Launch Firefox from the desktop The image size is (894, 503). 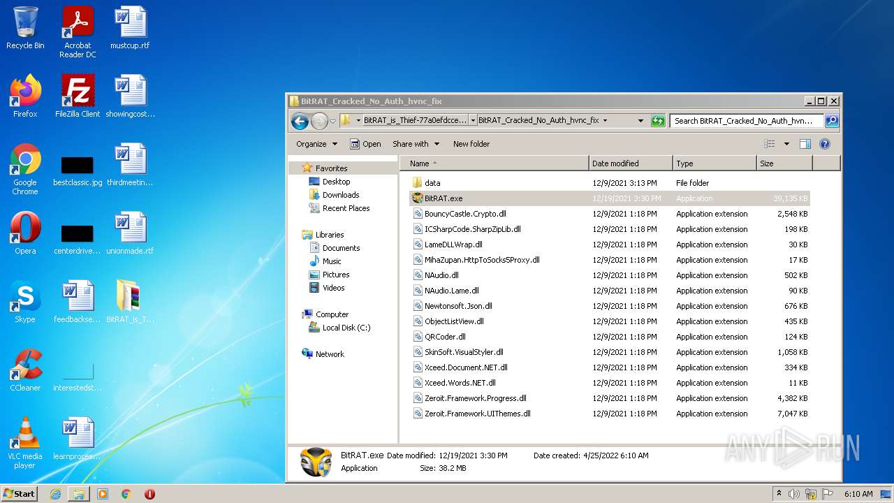click(25, 96)
